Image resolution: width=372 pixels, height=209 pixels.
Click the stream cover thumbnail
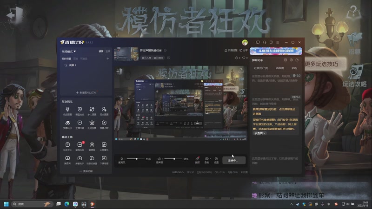coord(126,54)
